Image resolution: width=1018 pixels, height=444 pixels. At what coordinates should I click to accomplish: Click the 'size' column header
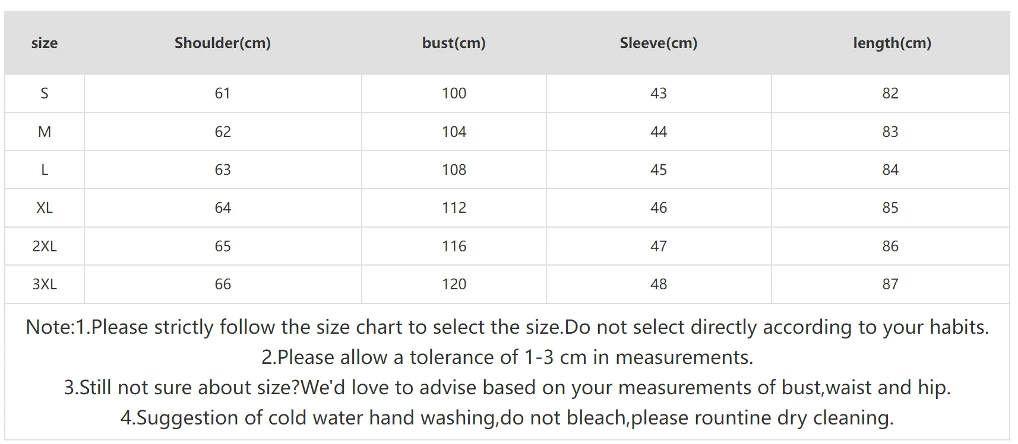tap(45, 43)
